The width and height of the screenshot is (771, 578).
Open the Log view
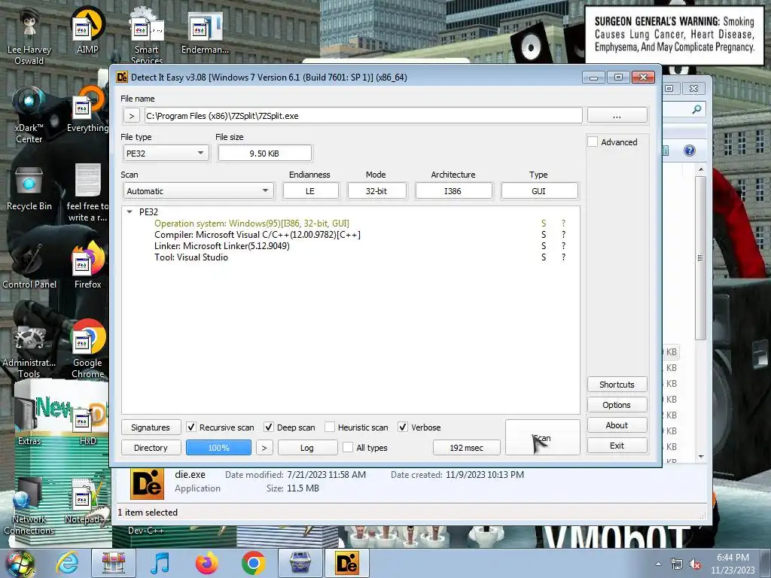click(x=307, y=447)
